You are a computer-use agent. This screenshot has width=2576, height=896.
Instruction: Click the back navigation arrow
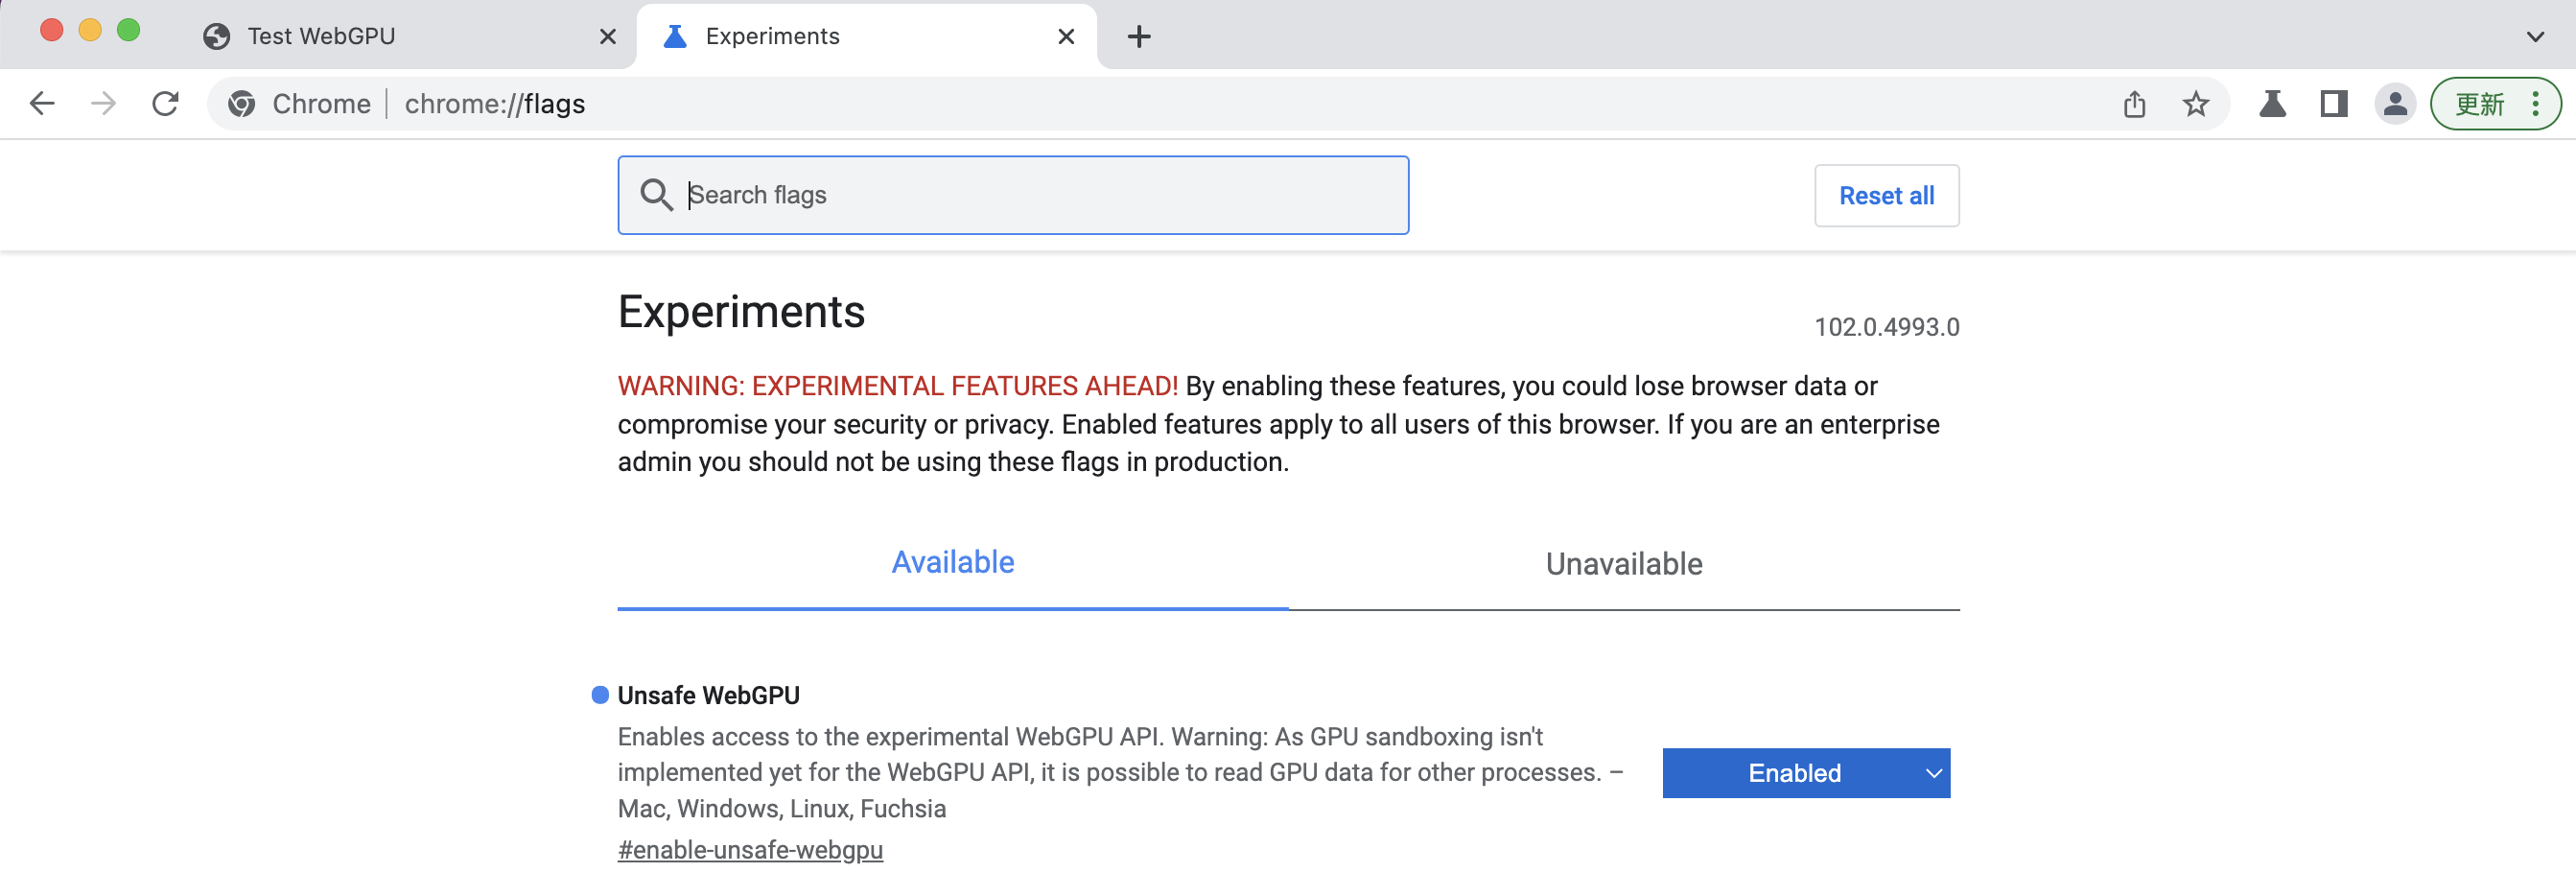[x=42, y=104]
